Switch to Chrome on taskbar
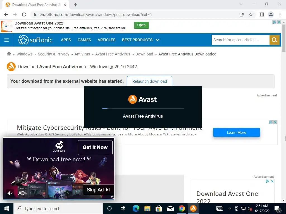 coord(182,208)
